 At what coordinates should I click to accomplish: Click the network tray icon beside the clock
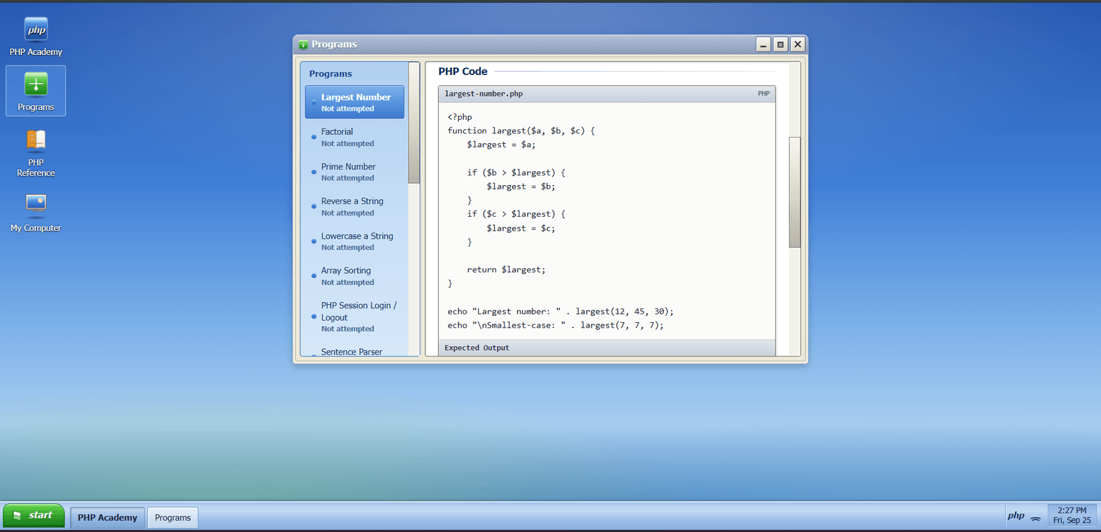(x=1035, y=518)
